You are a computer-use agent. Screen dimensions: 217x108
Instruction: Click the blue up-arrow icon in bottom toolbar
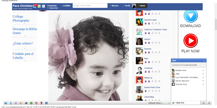11,103
